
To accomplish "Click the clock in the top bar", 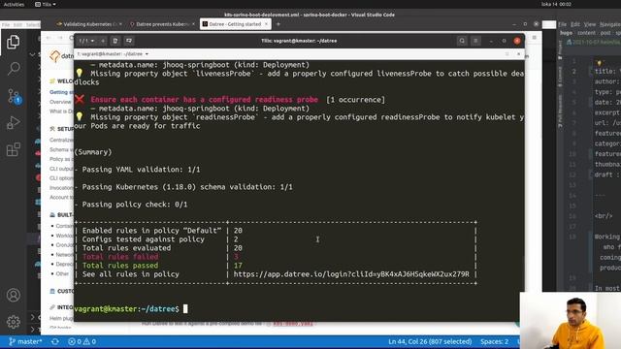I will point(556,4).
